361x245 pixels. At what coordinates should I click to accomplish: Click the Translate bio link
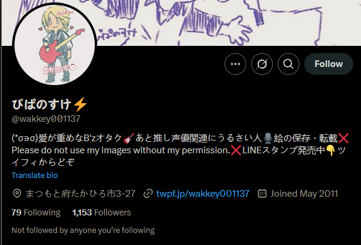34,175
